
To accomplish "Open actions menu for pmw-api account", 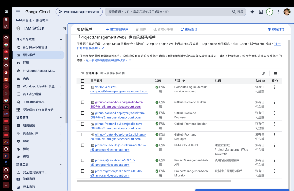I will pos(275,160).
